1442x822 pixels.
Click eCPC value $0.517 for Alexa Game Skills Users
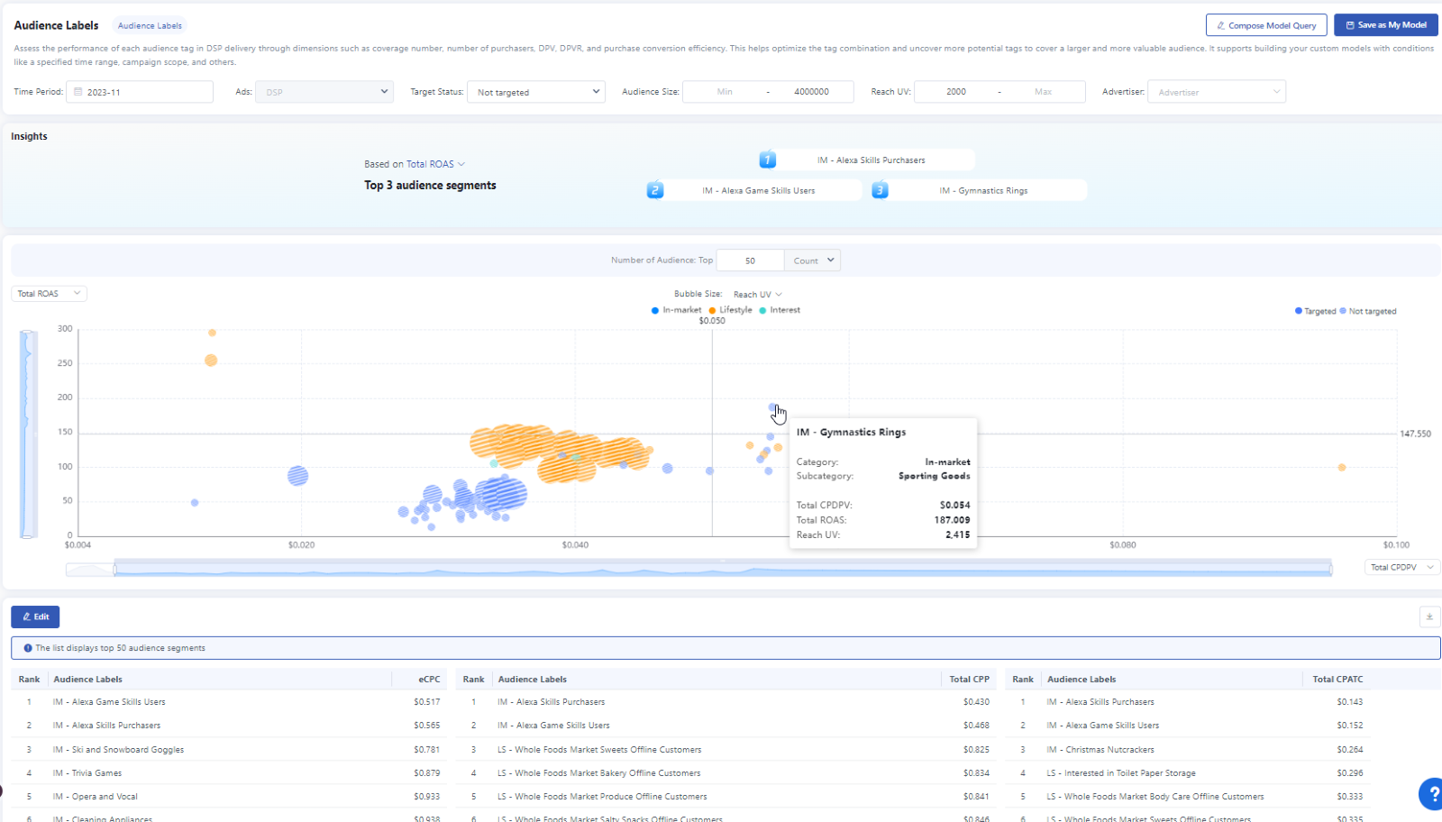point(427,702)
